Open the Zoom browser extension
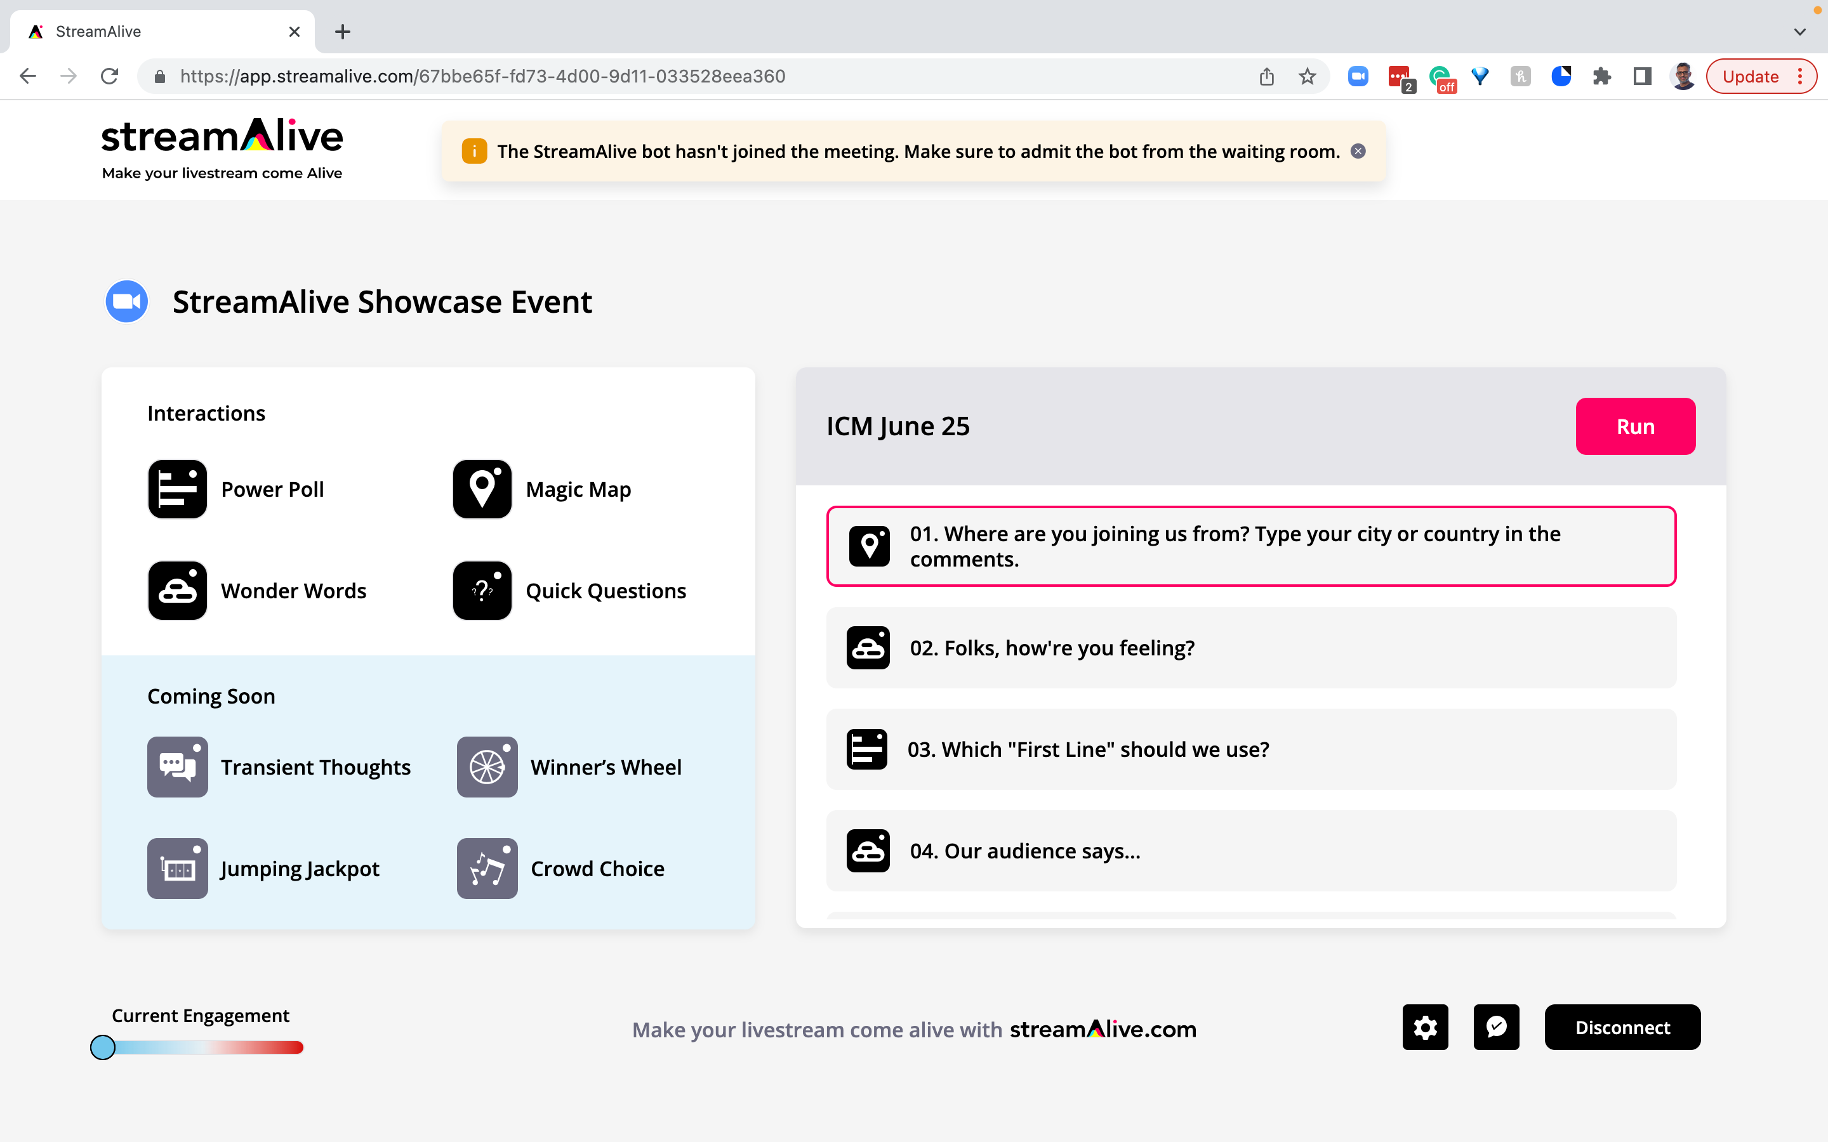Image resolution: width=1828 pixels, height=1142 pixels. coord(1358,76)
